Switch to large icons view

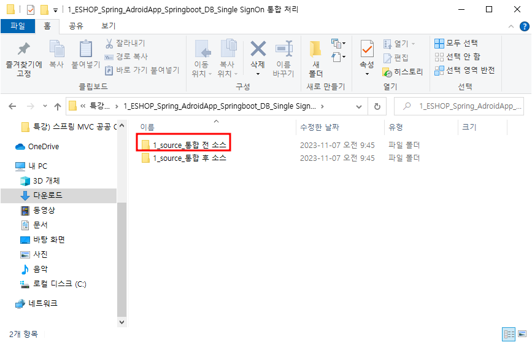tap(523, 334)
